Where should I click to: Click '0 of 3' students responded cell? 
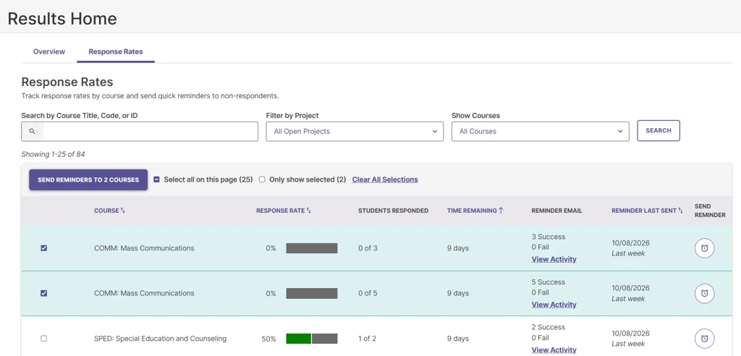coord(368,248)
